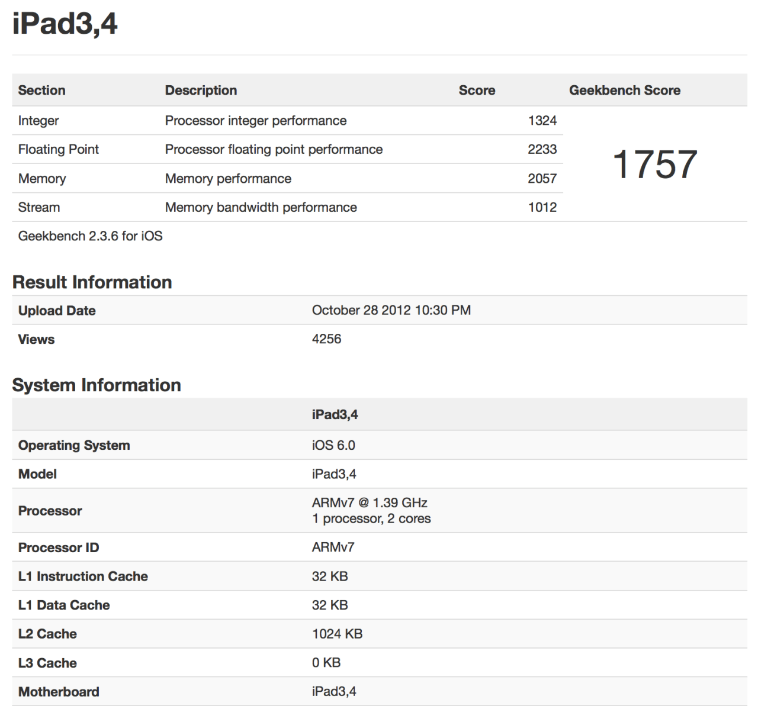Click the Result Information heading
The image size is (758, 709).
(92, 282)
